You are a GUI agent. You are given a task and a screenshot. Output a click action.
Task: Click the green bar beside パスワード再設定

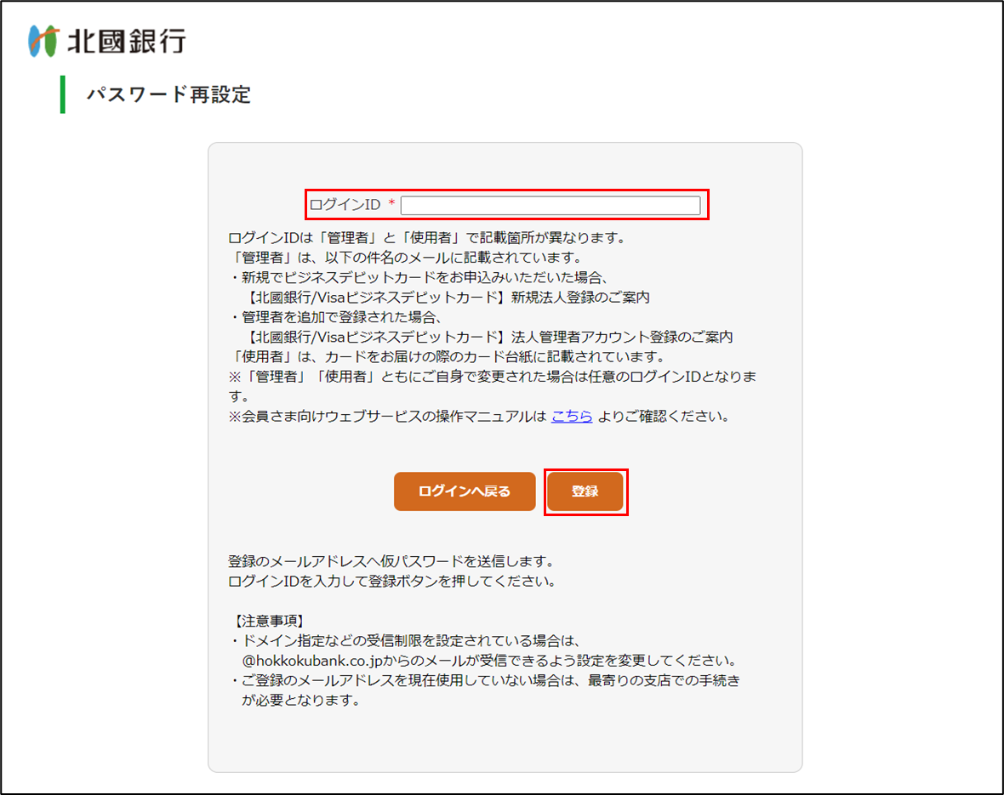(x=62, y=94)
